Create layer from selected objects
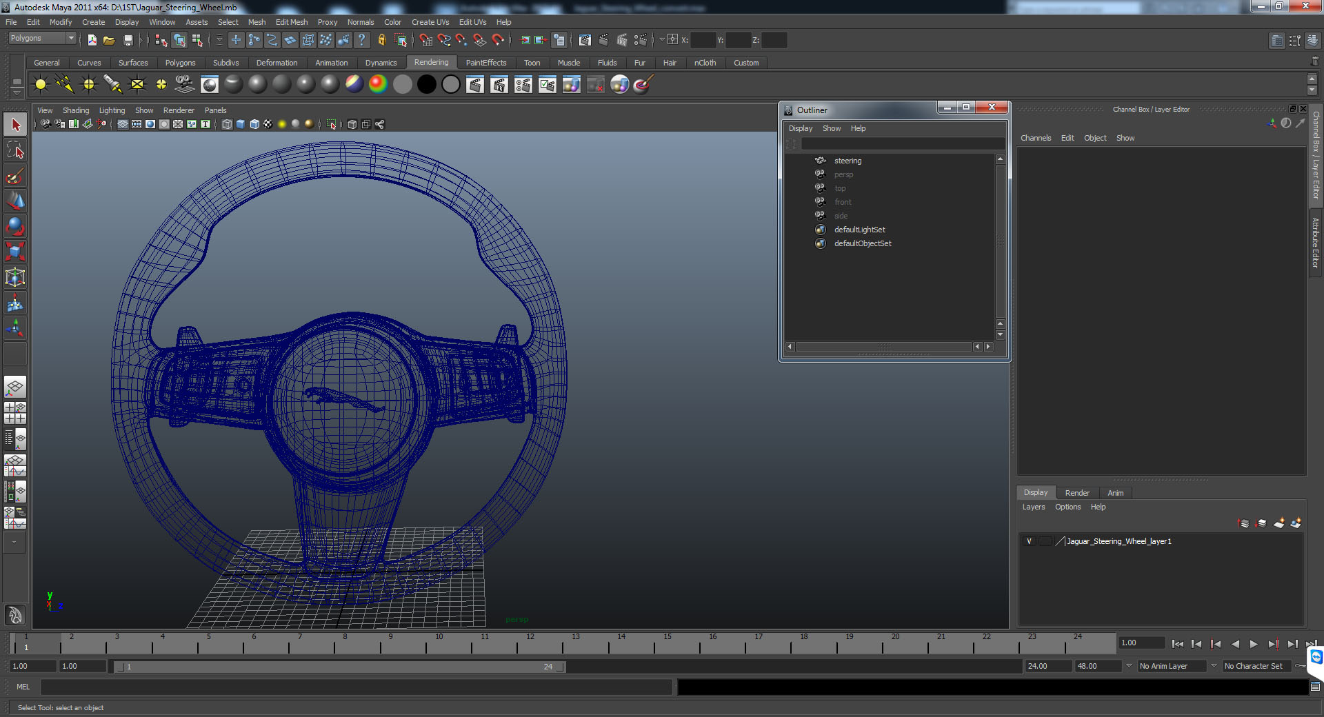The image size is (1324, 717). click(x=1296, y=523)
